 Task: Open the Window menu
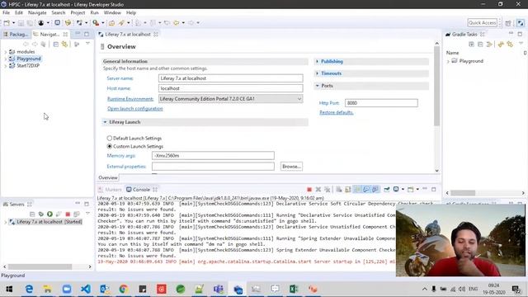point(112,12)
